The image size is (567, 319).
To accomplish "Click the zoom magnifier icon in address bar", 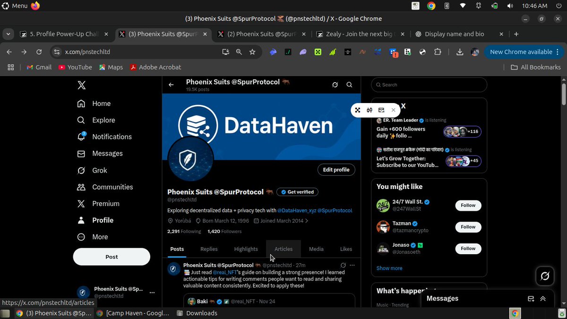I will pos(239,52).
